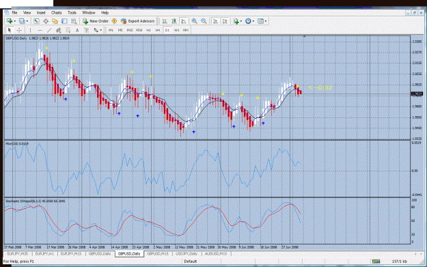This screenshot has width=427, height=267.
Task: Switch to the USDJPY,Daily chart tab
Action: pos(187,253)
